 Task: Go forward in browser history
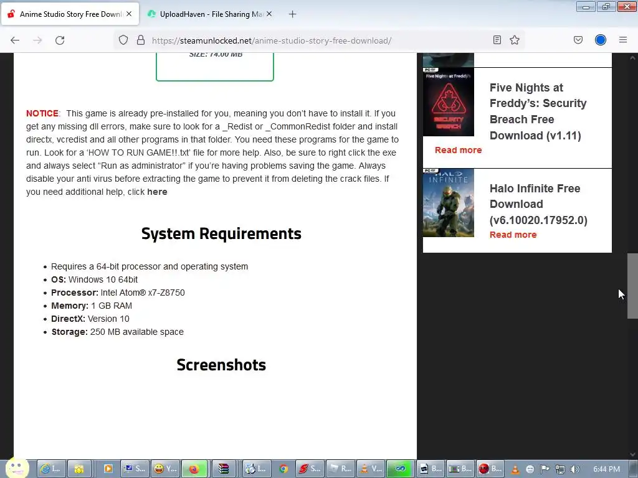37,40
